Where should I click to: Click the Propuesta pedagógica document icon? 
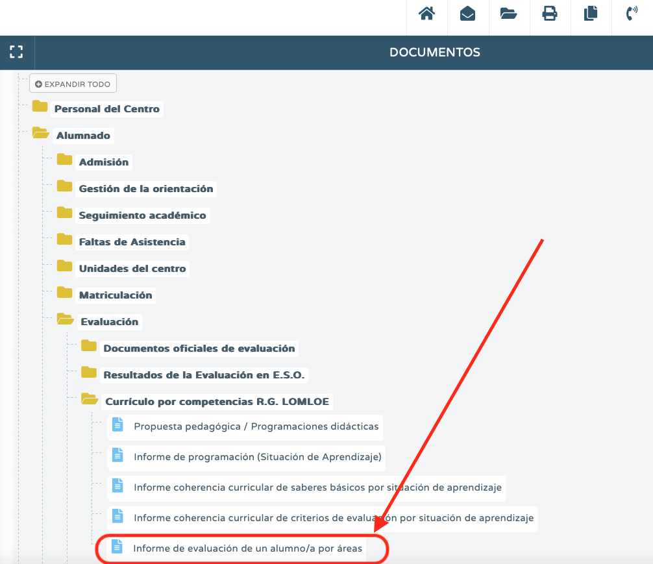(x=118, y=424)
